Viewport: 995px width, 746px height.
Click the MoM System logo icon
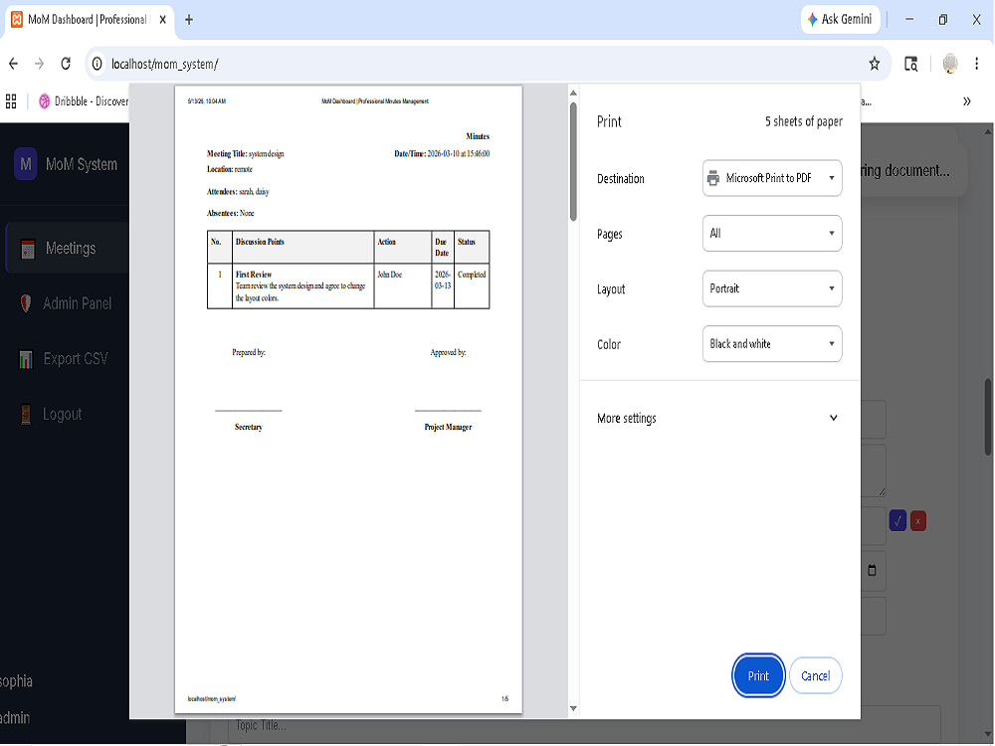(26, 164)
